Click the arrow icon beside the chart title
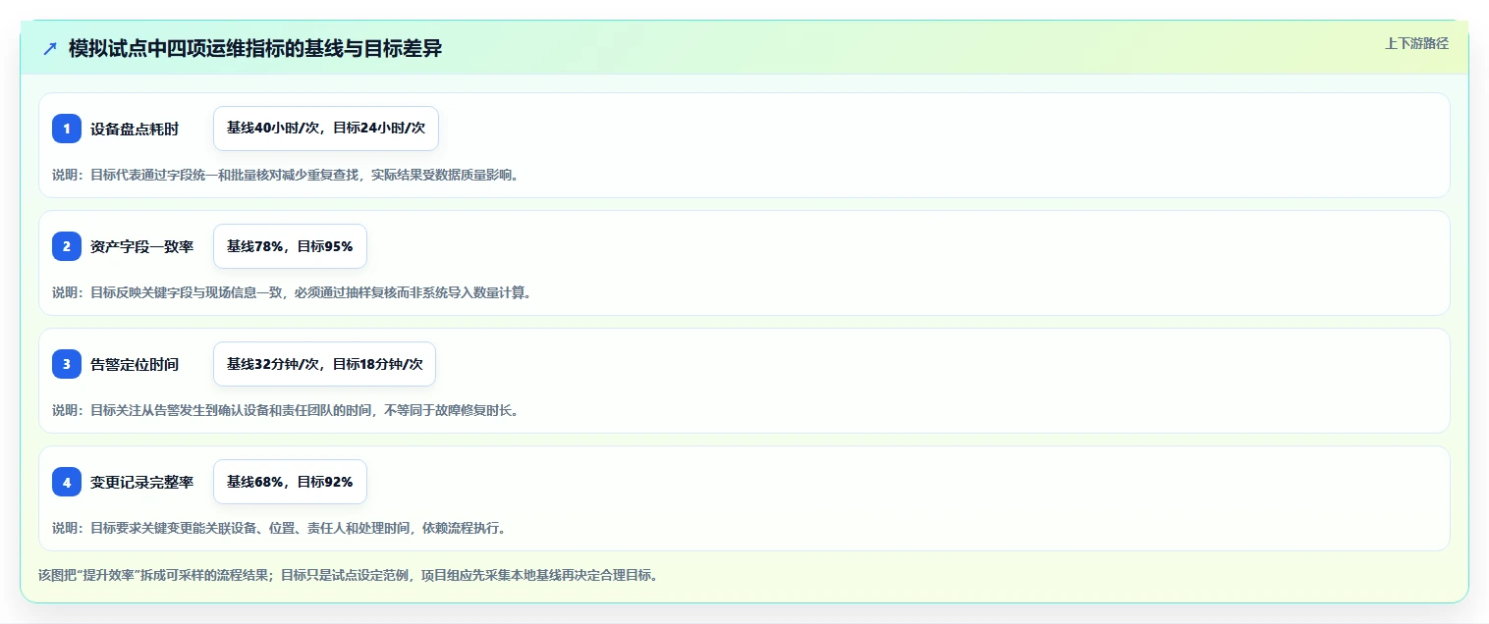 tap(50, 48)
